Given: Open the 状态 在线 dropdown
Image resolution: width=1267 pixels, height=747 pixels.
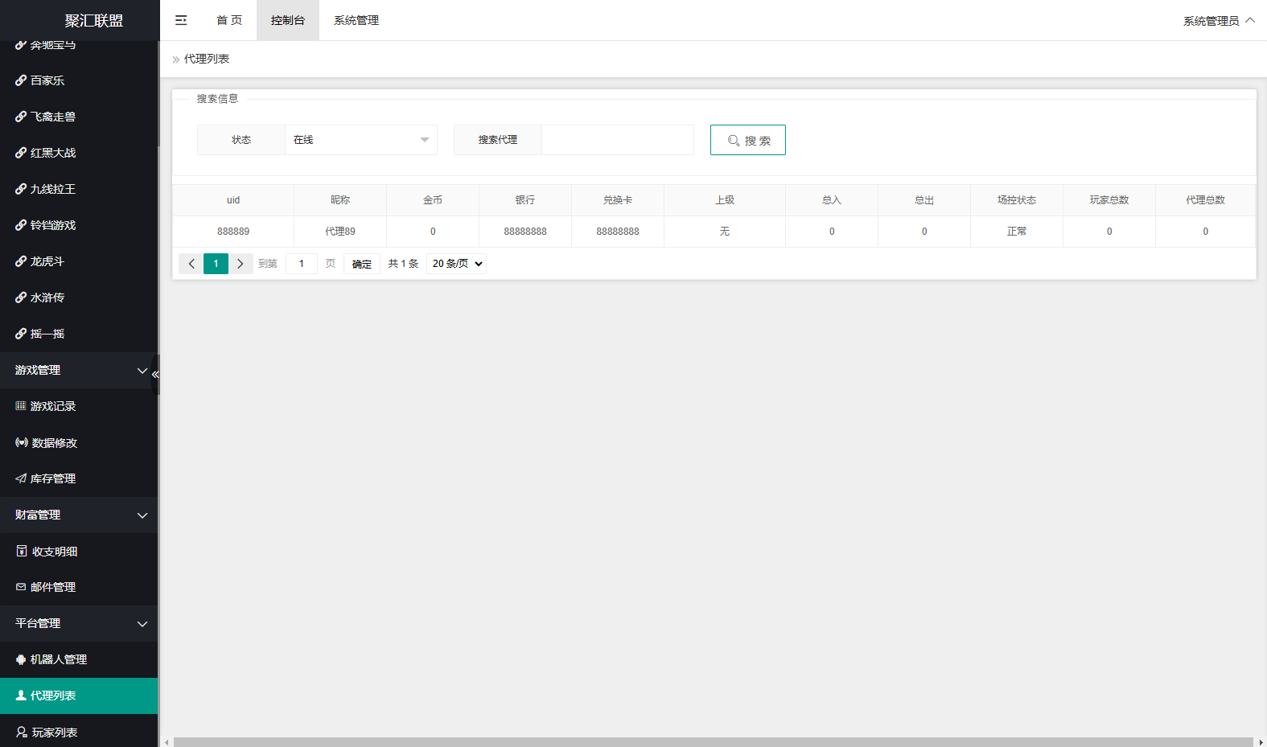Looking at the screenshot, I should (x=361, y=140).
